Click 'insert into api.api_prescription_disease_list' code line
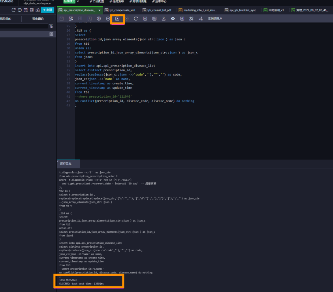 click(x=115, y=66)
